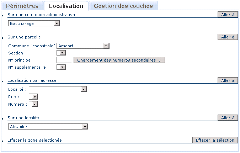This screenshot has height=153, width=240.
Task: Click Aller à for the parcelle section
Action: click(228, 37)
